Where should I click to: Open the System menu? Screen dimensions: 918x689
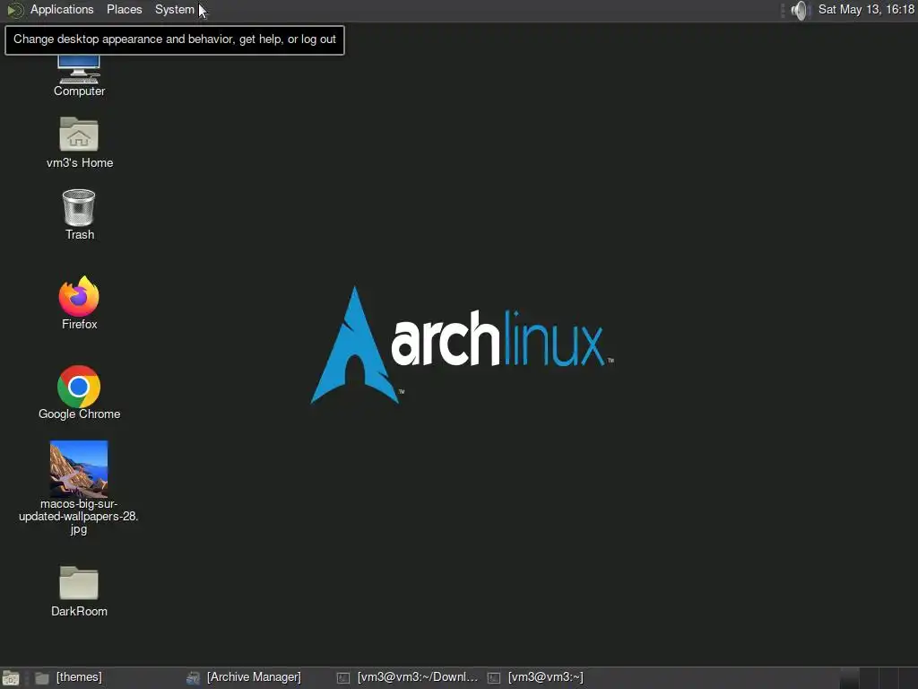coord(175,9)
